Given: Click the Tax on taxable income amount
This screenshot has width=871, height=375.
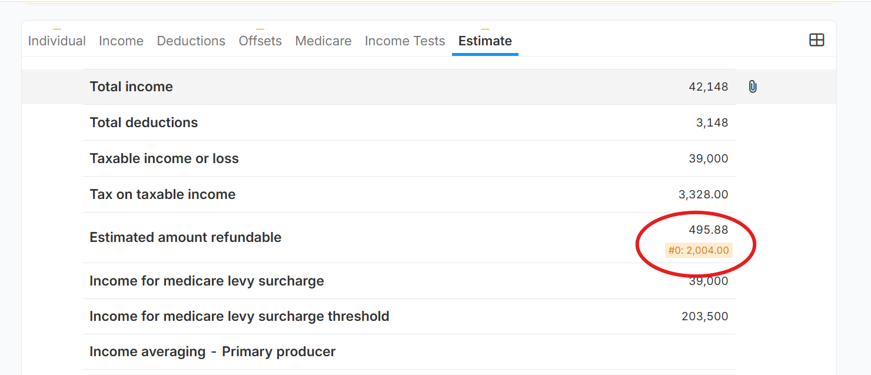Looking at the screenshot, I should (x=703, y=194).
